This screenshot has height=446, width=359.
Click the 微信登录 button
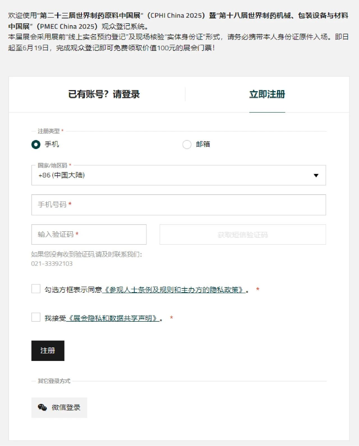point(59,408)
